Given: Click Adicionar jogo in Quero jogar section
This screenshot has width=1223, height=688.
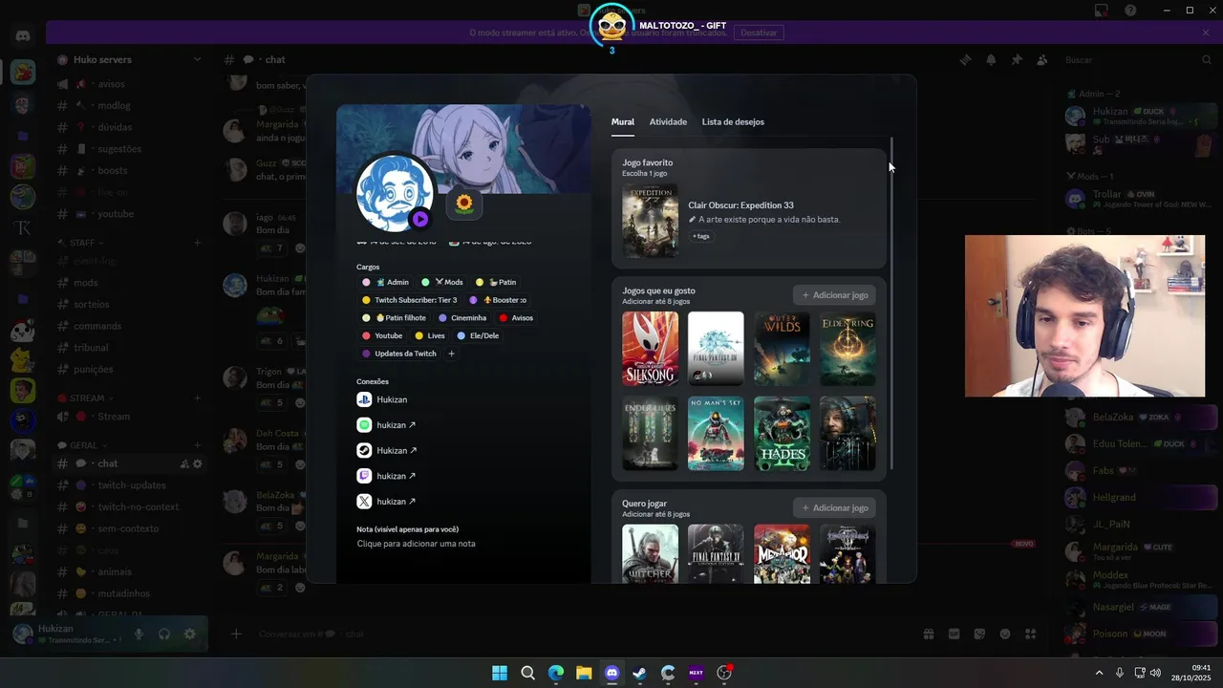Looking at the screenshot, I should click(x=834, y=507).
